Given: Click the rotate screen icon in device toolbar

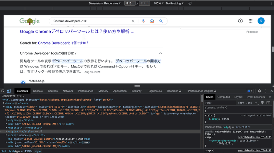Looking at the screenshot, I should [x=190, y=3].
